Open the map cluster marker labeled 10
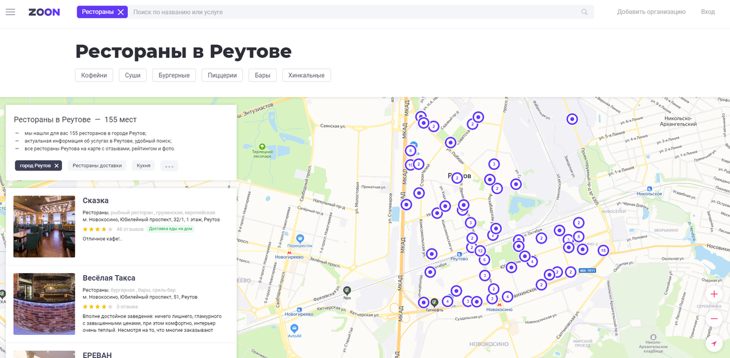Image resolution: width=730 pixels, height=358 pixels. 411,164
